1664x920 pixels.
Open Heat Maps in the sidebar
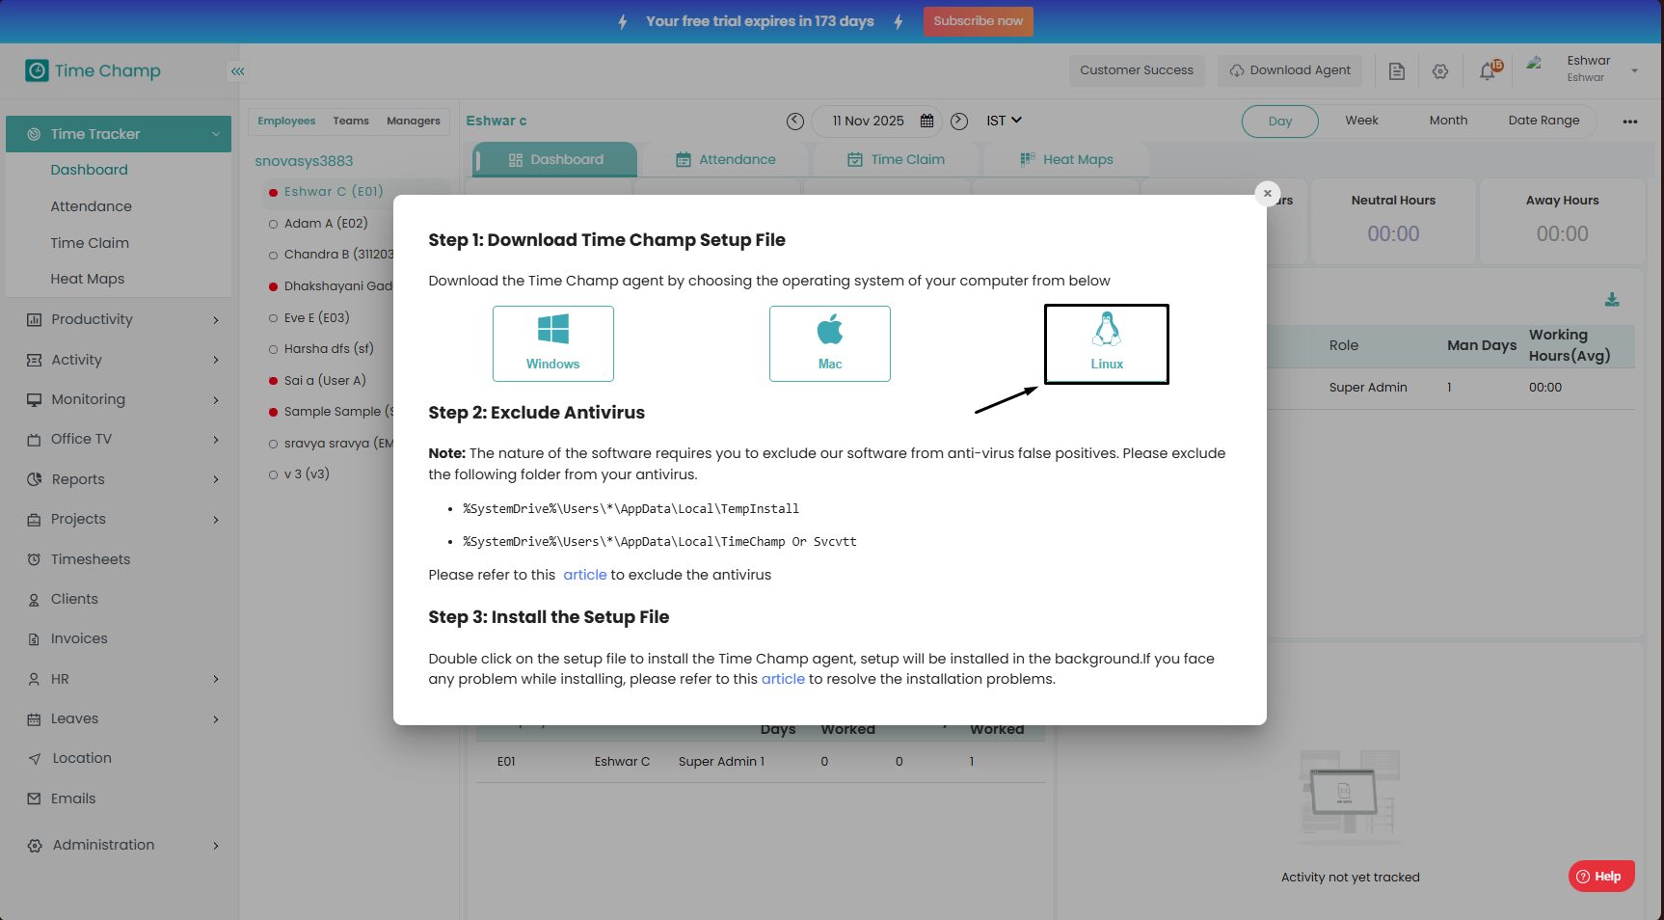click(x=88, y=279)
